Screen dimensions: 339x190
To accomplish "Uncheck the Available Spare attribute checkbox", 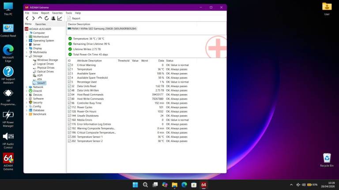I will coord(69,73).
